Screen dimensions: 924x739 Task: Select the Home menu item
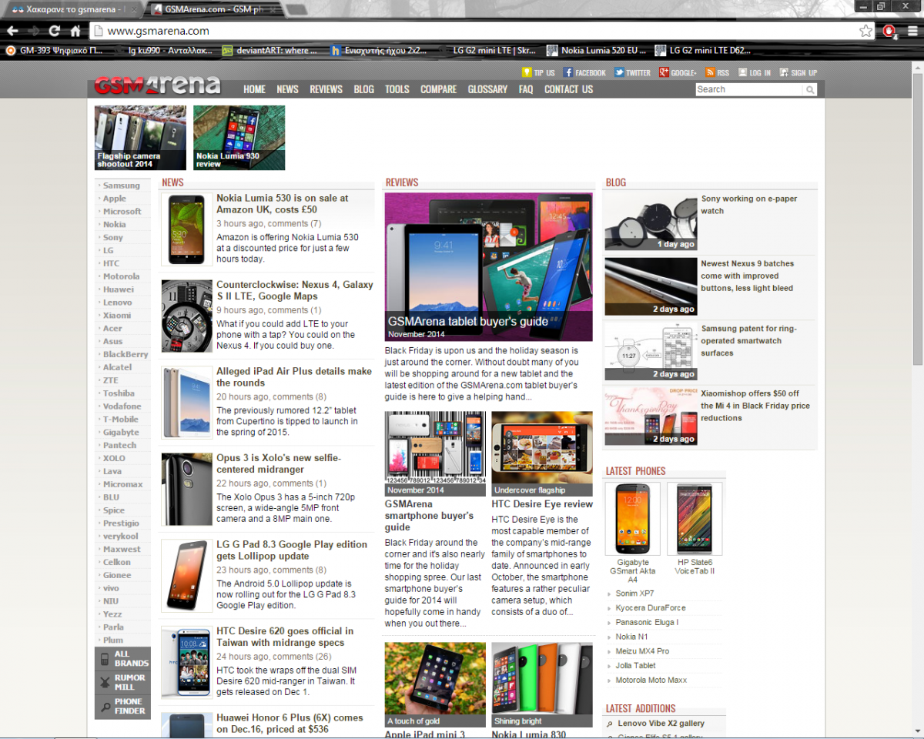[x=254, y=89]
